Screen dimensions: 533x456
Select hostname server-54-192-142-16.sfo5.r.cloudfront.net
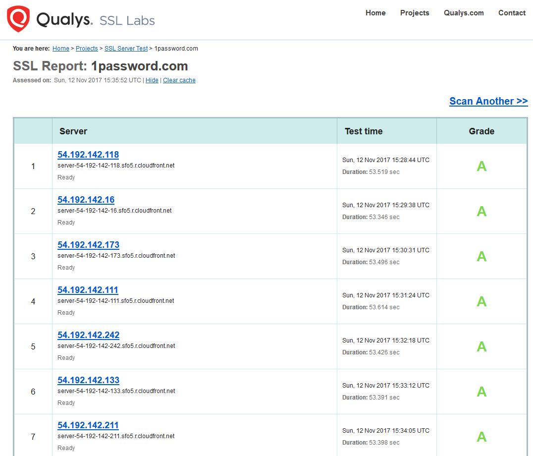click(114, 211)
